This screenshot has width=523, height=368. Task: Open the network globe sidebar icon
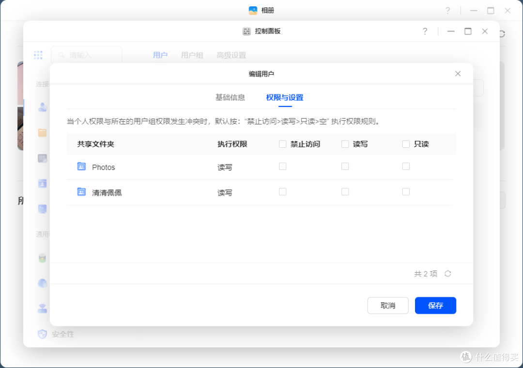pyautogui.click(x=42, y=283)
